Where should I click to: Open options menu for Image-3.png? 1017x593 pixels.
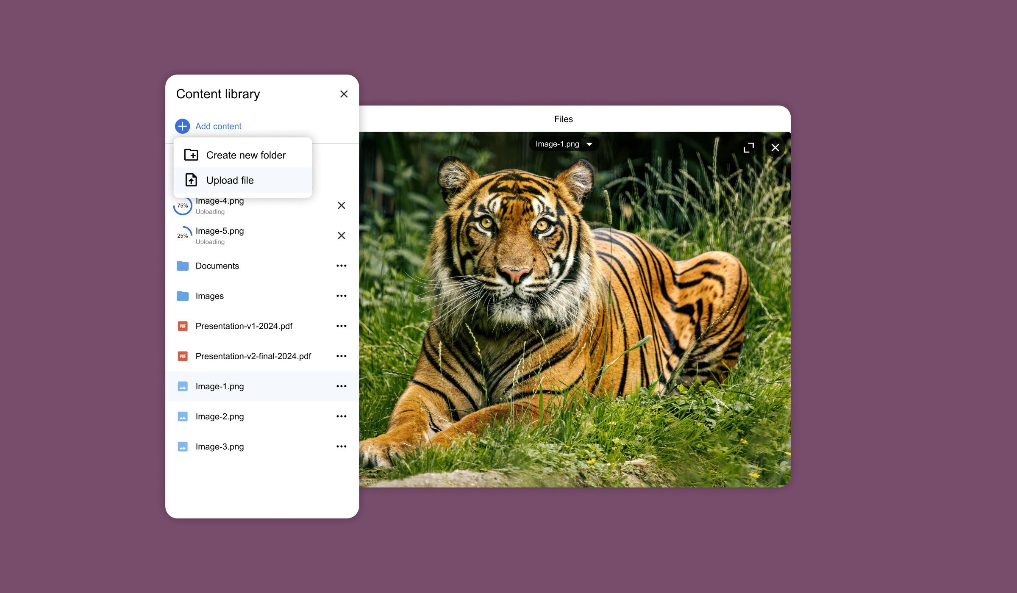[341, 446]
